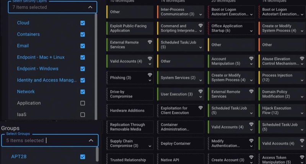Image resolution: width=306 pixels, height=164 pixels.
Task: Expand System Services (2) card
Action: pos(200,80)
